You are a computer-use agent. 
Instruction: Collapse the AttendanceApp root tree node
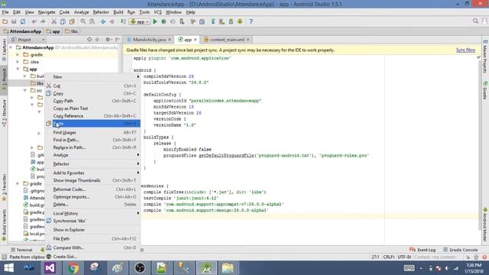tap(11, 47)
